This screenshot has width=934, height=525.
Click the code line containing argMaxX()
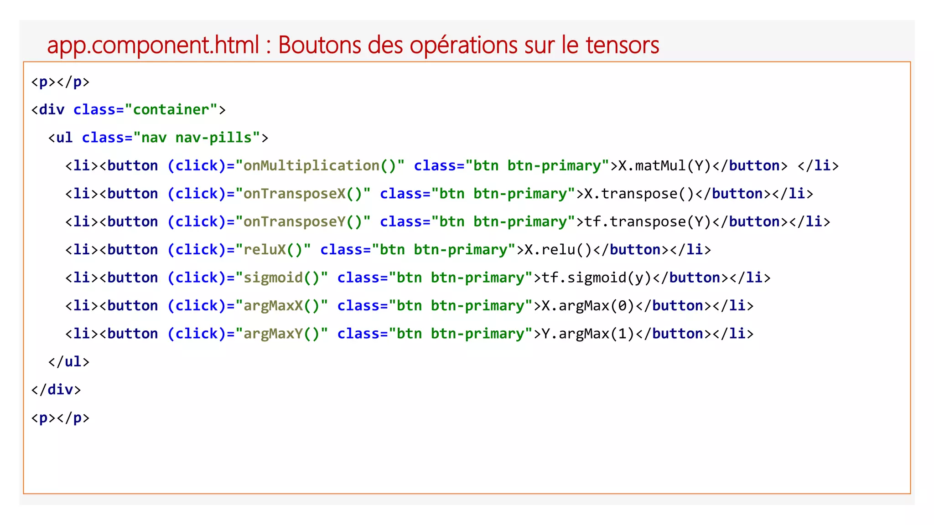[409, 306]
